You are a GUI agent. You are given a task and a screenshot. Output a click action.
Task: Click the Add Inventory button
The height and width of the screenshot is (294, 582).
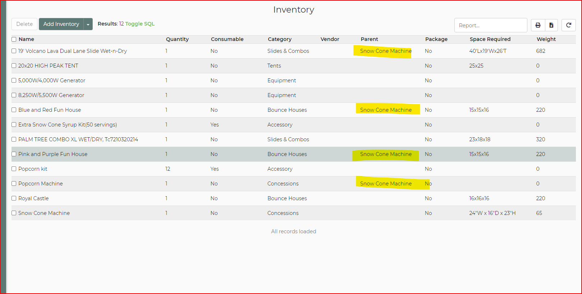(x=61, y=24)
